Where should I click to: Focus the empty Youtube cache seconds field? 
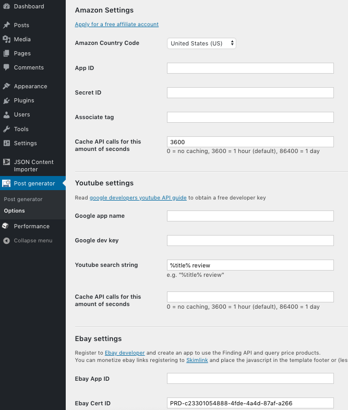click(250, 297)
